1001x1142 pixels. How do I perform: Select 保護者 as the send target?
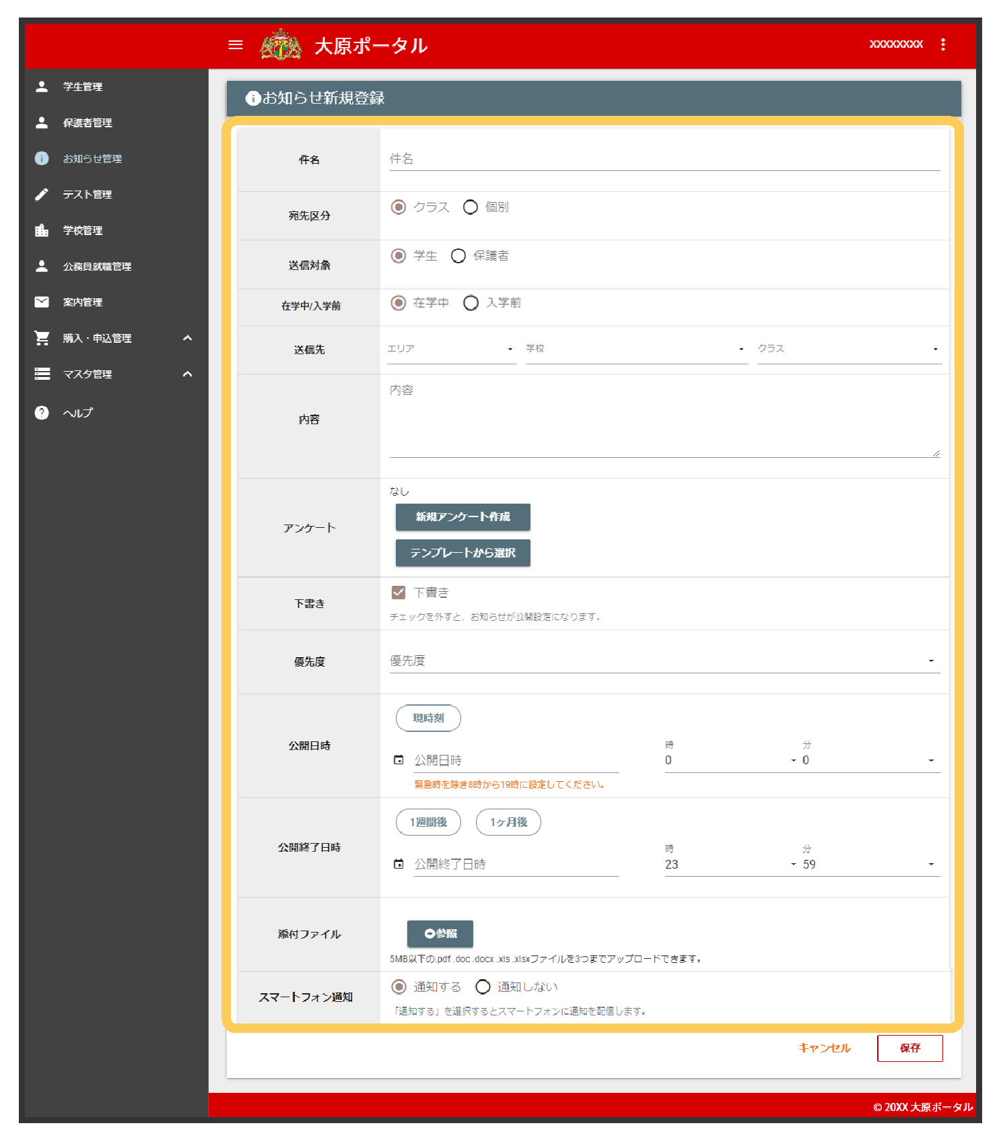pyautogui.click(x=458, y=256)
